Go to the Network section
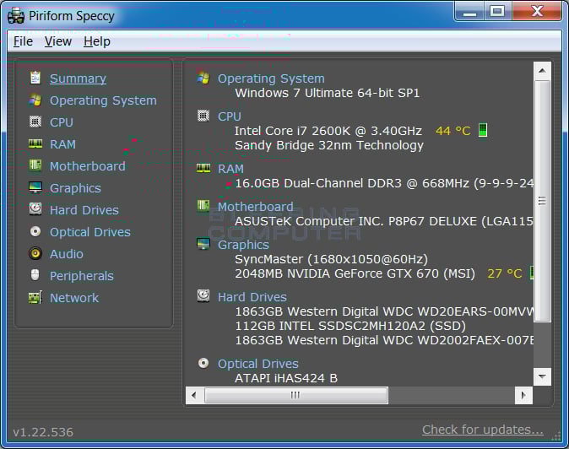 [74, 298]
